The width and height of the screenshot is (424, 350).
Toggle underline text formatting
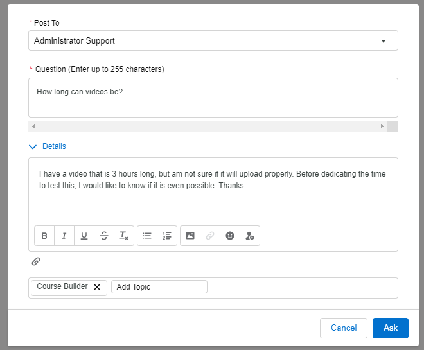pyautogui.click(x=84, y=236)
